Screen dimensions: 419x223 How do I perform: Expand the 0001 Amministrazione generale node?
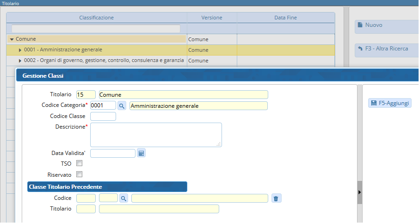pyautogui.click(x=20, y=50)
